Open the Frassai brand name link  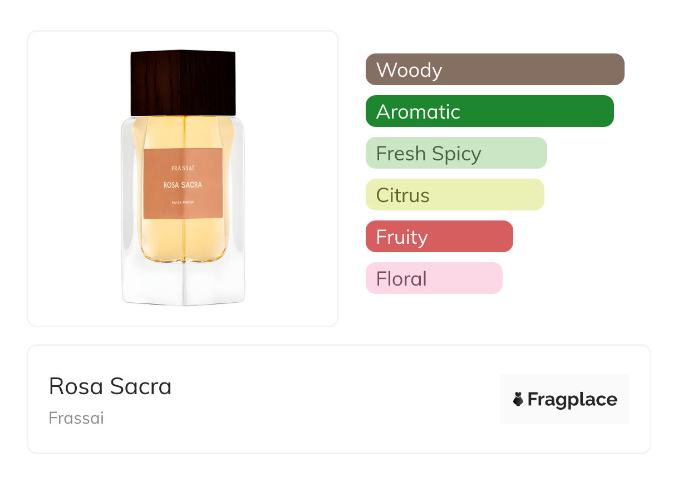76,418
